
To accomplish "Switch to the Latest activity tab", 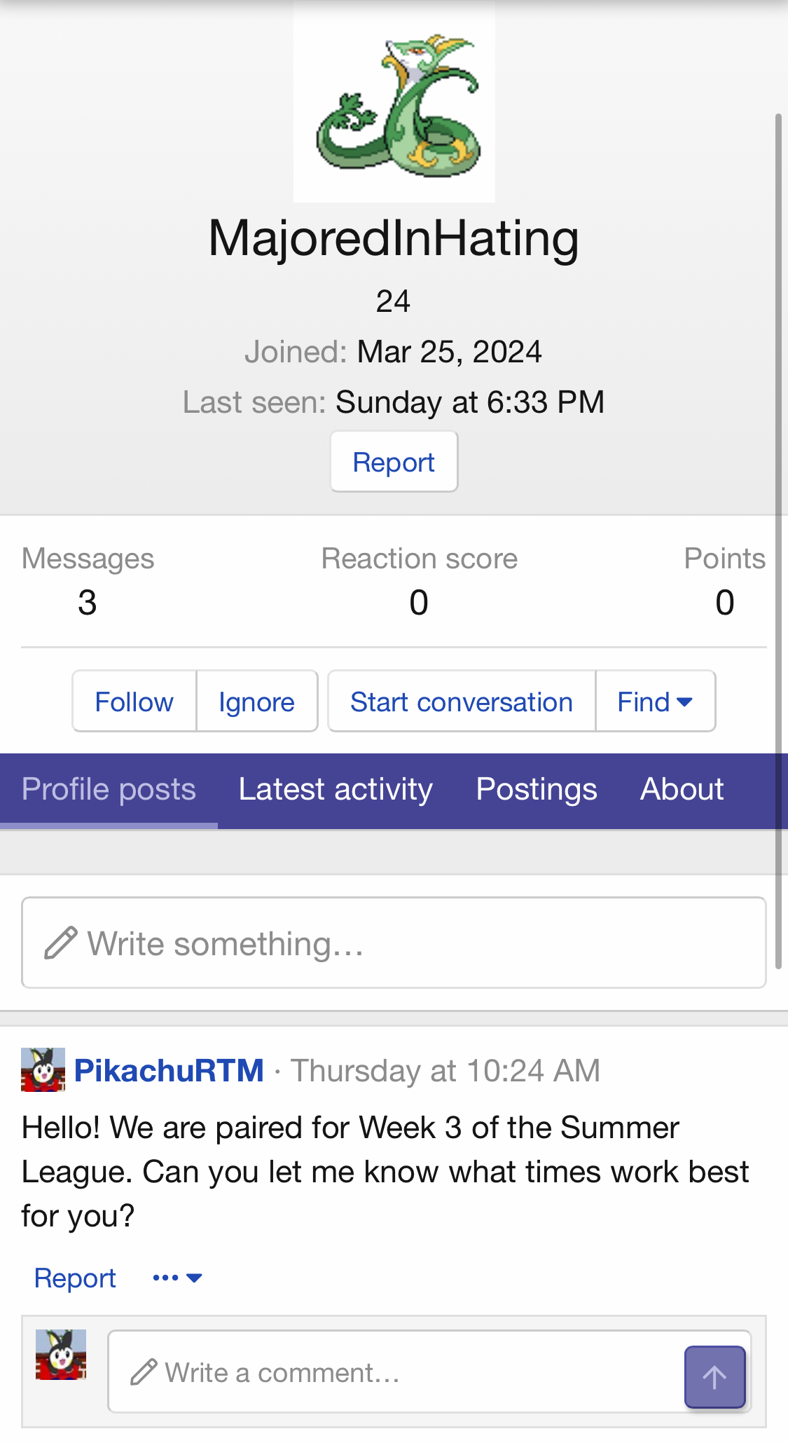I will pos(335,790).
